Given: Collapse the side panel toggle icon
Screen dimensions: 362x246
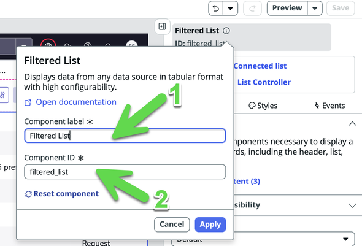Looking at the screenshot, I should [163, 26].
